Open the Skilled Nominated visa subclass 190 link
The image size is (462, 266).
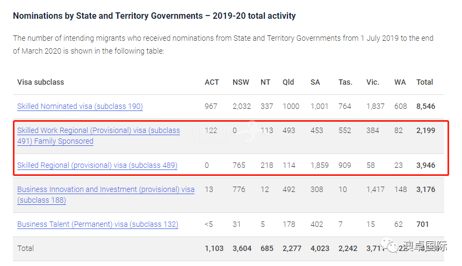point(80,106)
